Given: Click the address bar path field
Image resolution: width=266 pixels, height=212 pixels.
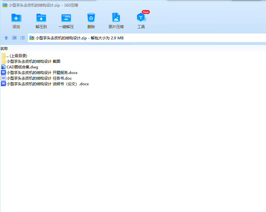Looking at the screenshot, I should tap(147, 38).
